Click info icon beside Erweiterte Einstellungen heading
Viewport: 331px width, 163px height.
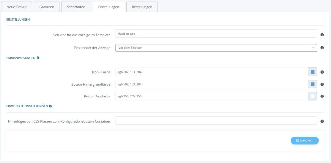[50, 106]
